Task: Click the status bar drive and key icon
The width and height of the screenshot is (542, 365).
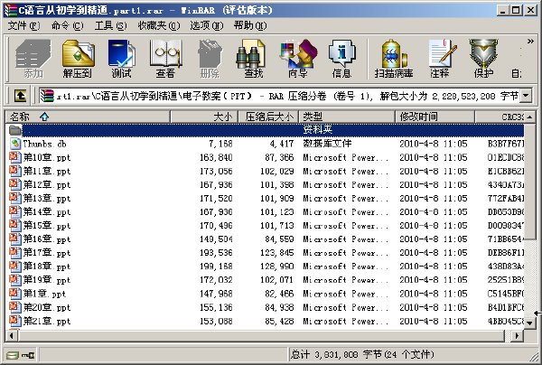Action: [x=21, y=355]
